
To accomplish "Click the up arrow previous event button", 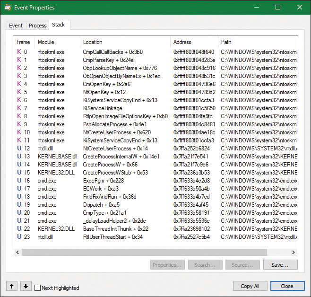I will [x=12, y=286].
